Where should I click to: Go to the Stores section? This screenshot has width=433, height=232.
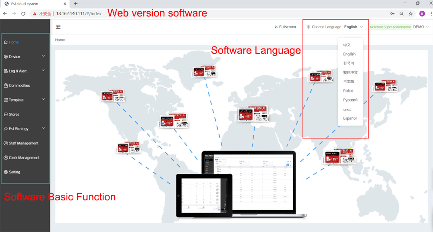click(x=14, y=114)
